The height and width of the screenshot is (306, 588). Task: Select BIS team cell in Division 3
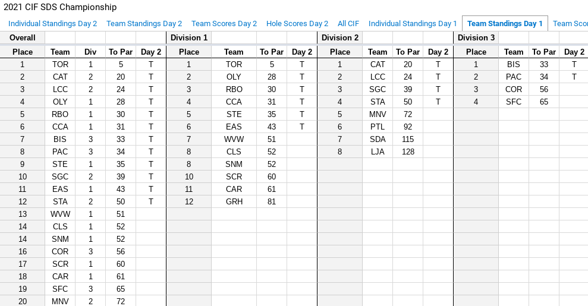[x=514, y=64]
